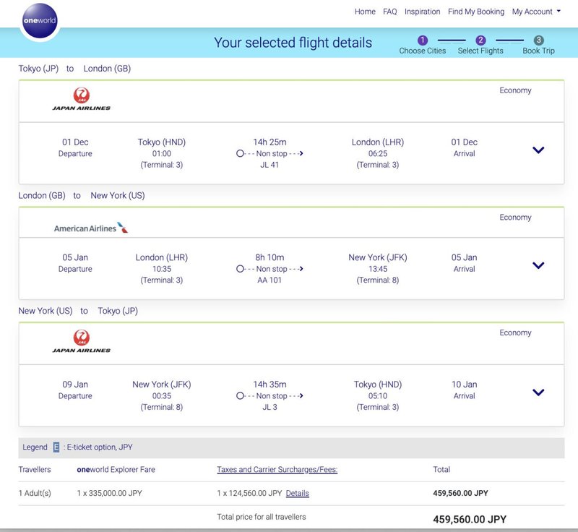578x532 pixels.
Task: Click the 8h 10m duration text
Action: [x=269, y=257]
